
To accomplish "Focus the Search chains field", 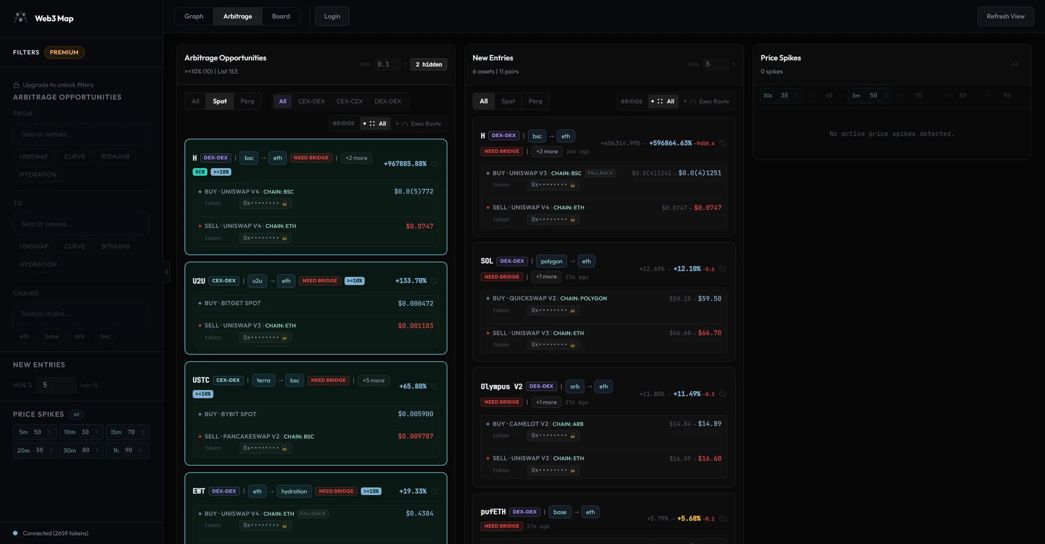I will coord(81,314).
